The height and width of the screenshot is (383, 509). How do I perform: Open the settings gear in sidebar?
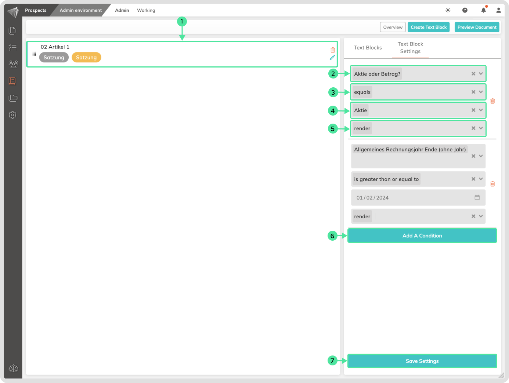point(13,115)
